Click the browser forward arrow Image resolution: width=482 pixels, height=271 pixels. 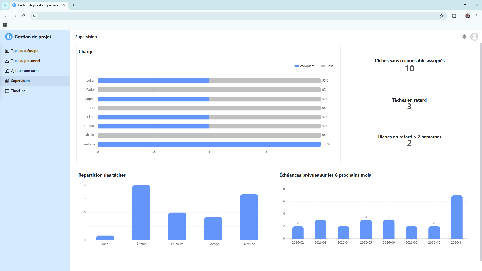point(15,16)
